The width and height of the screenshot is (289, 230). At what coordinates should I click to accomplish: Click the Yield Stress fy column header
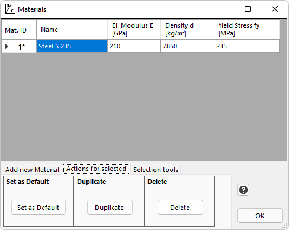[246, 30]
